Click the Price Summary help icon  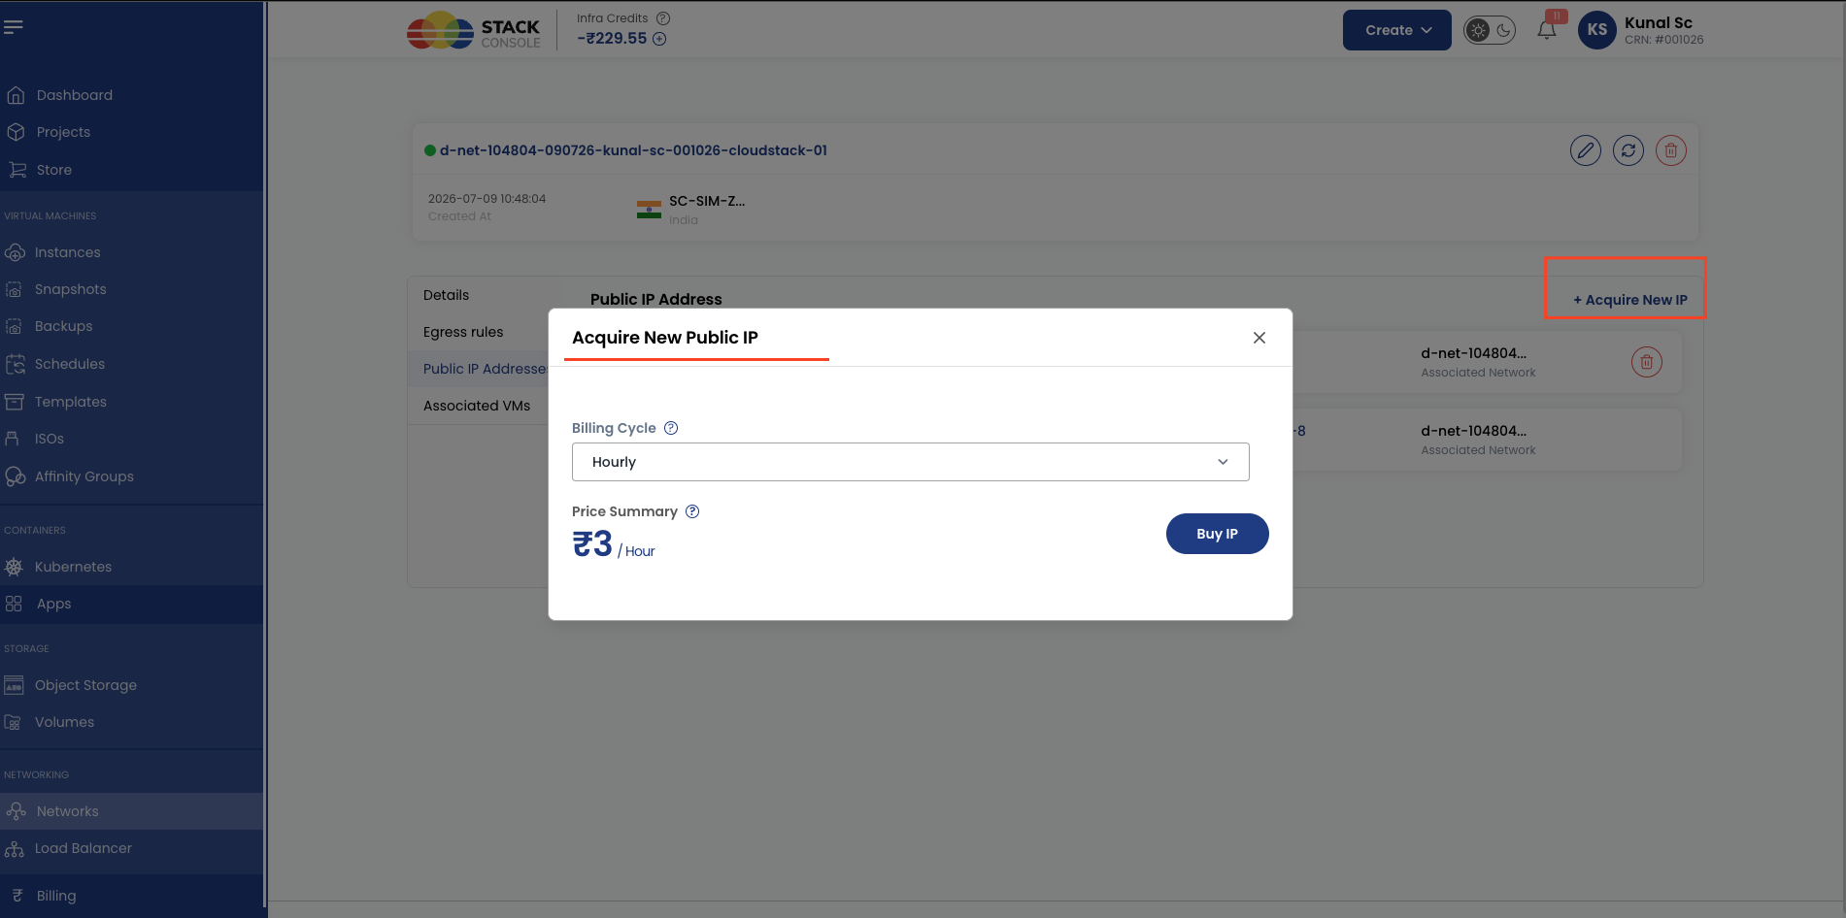692,511
